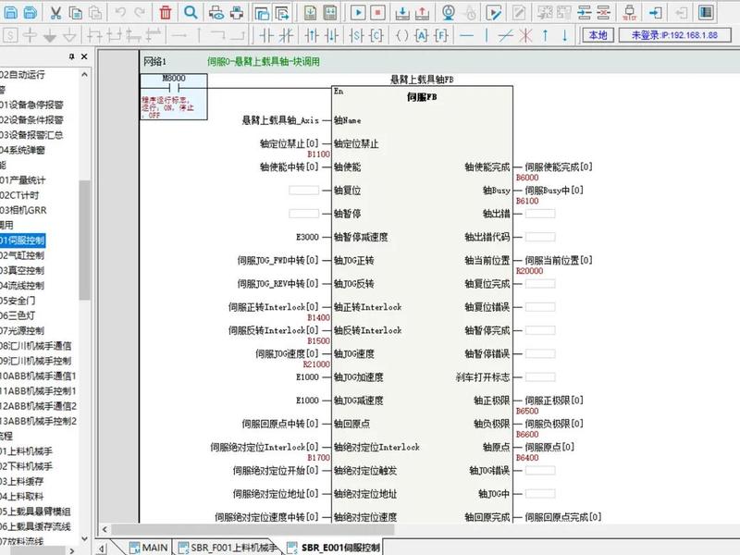The width and height of the screenshot is (740, 555).
Task: Switch to the MAIN tab
Action: point(149,548)
